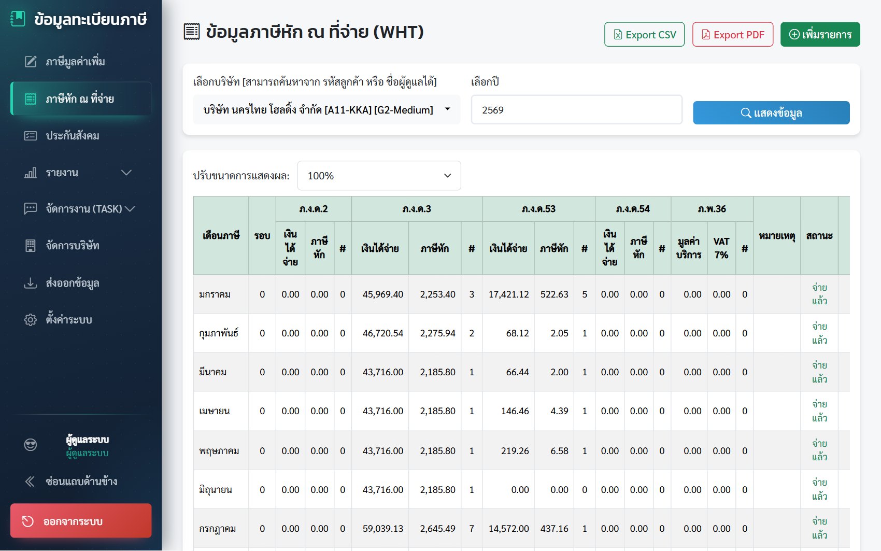Expand the จัดการงาน (TASK) submenu chevron
Viewport: 881px width, 551px height.
[130, 208]
